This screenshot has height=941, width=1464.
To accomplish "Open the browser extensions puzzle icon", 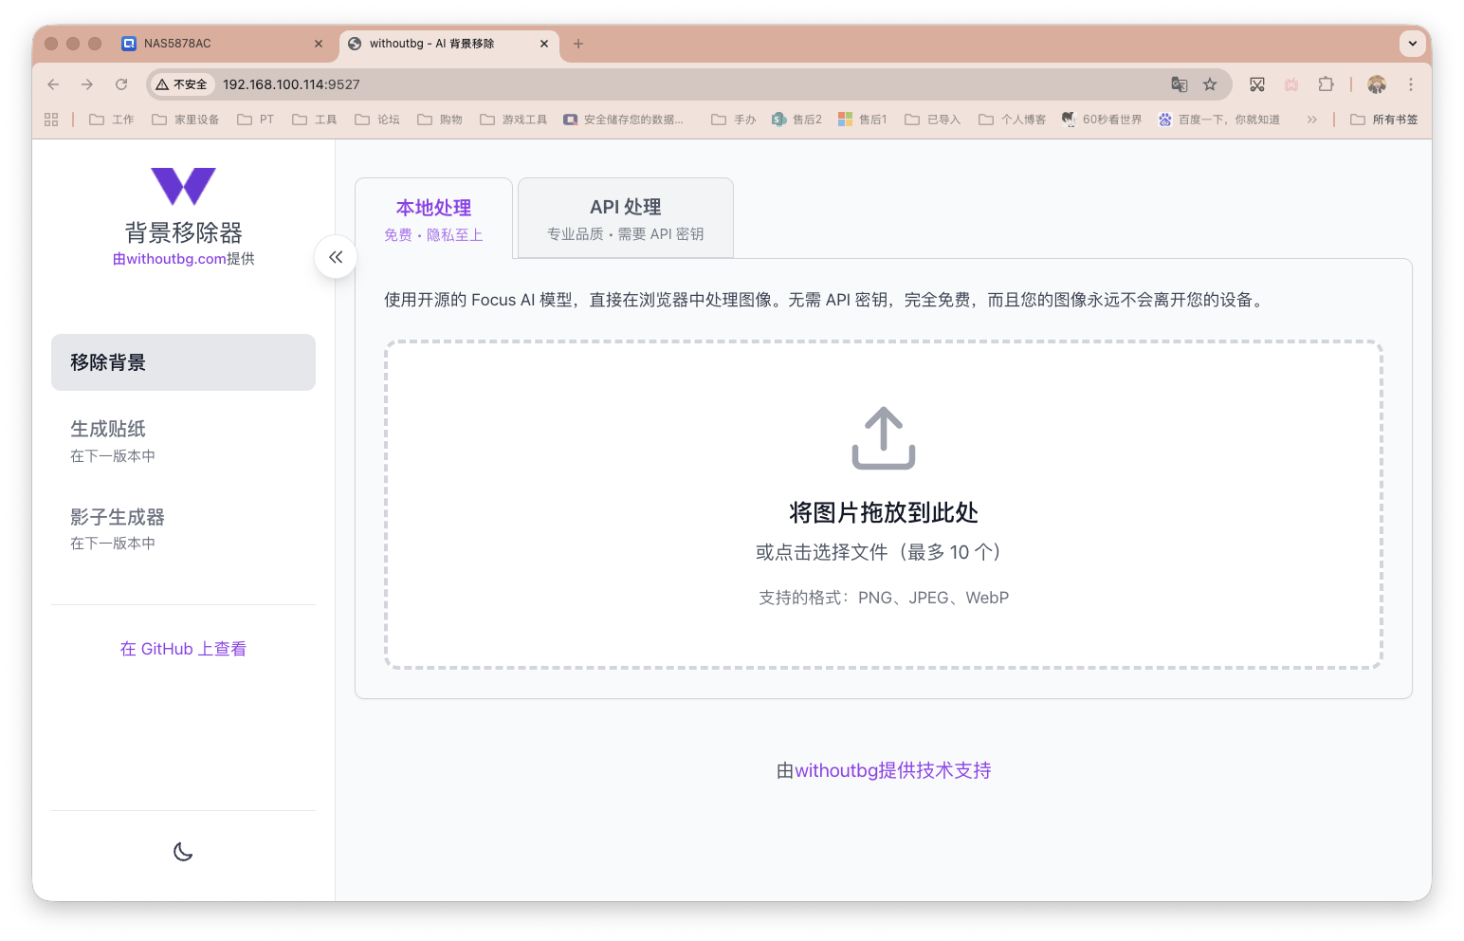I will tap(1327, 84).
